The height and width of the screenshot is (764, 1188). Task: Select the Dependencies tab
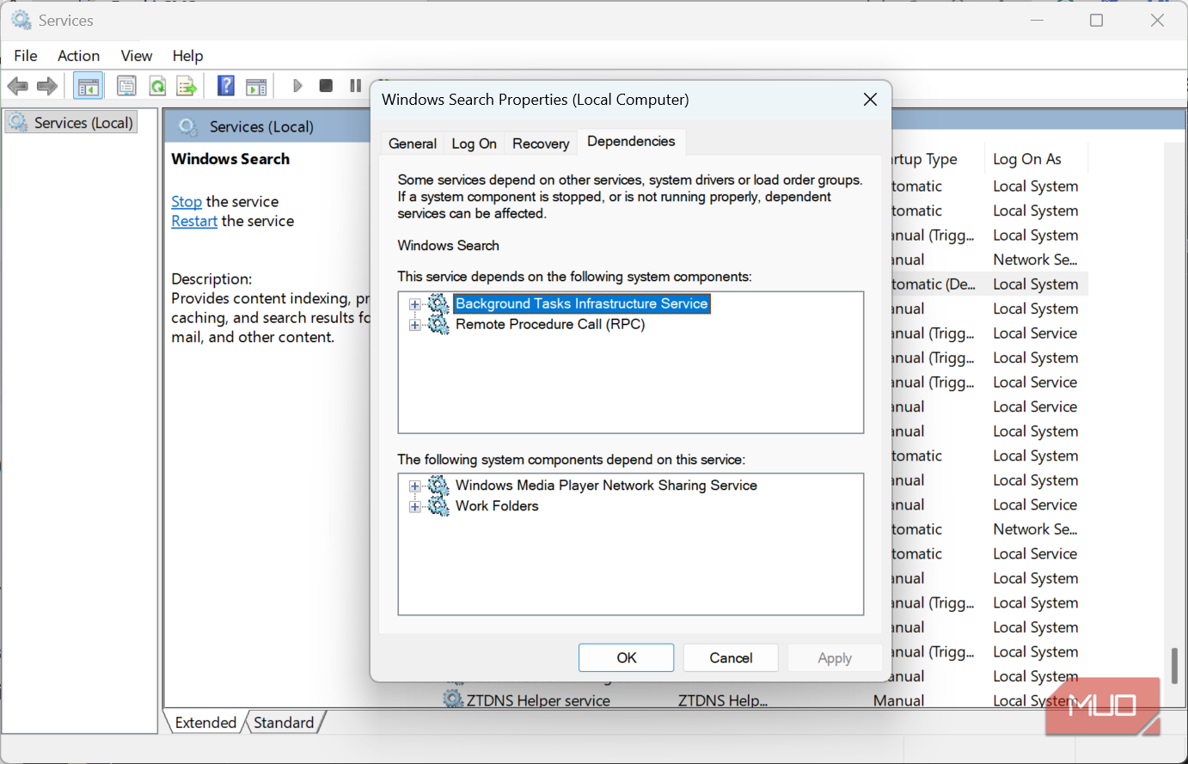pos(631,142)
